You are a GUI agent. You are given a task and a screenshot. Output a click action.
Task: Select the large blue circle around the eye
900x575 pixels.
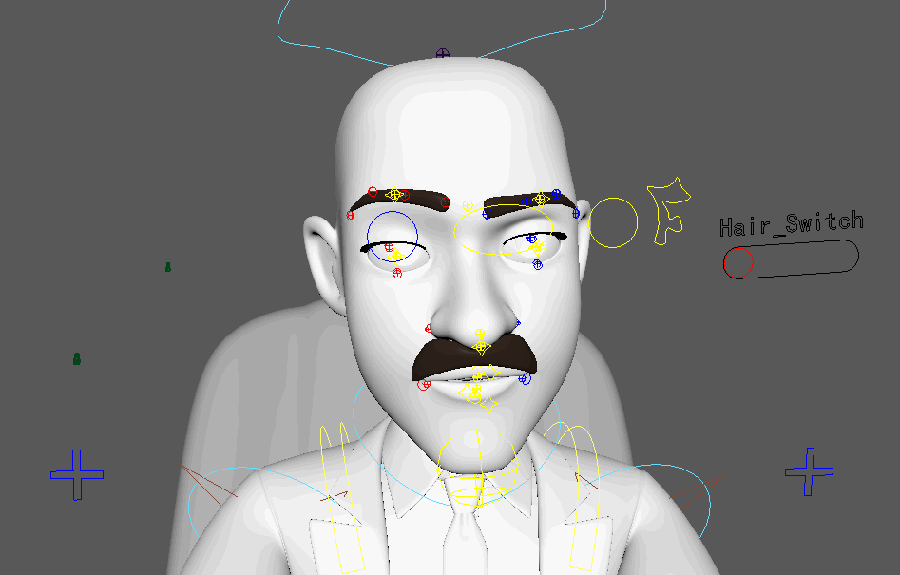tap(393, 237)
